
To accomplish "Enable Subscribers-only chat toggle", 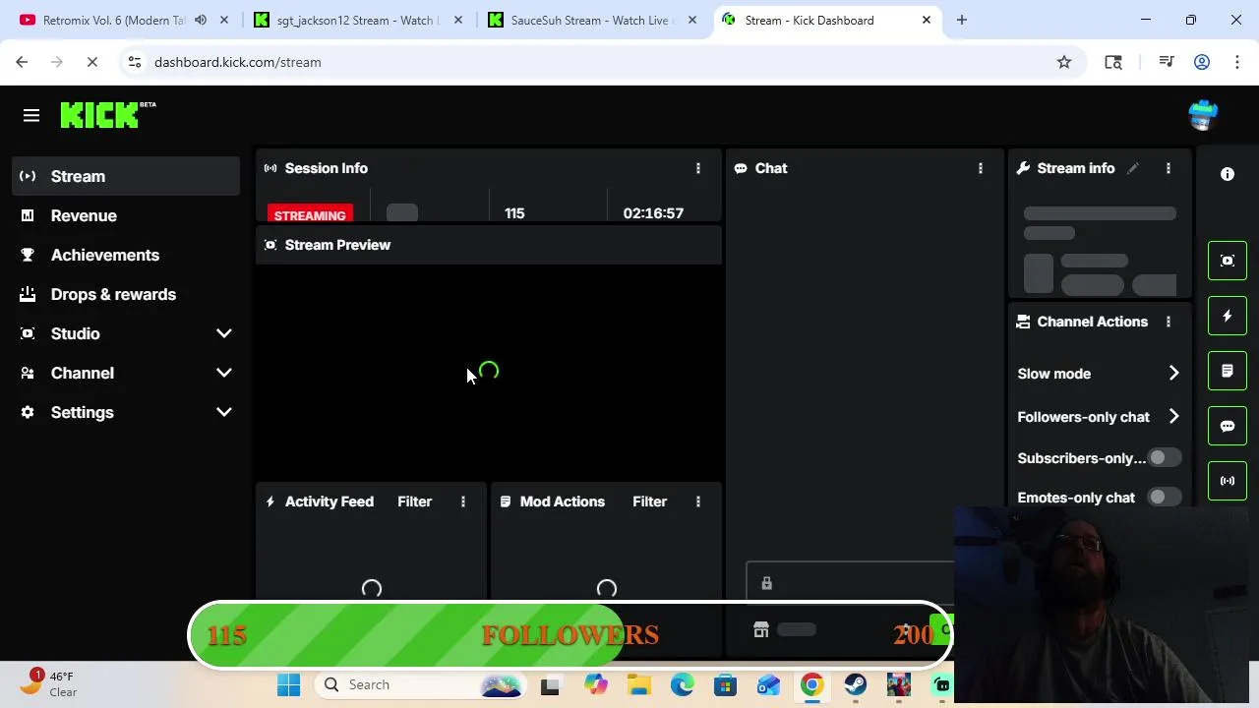I will click(x=1165, y=458).
